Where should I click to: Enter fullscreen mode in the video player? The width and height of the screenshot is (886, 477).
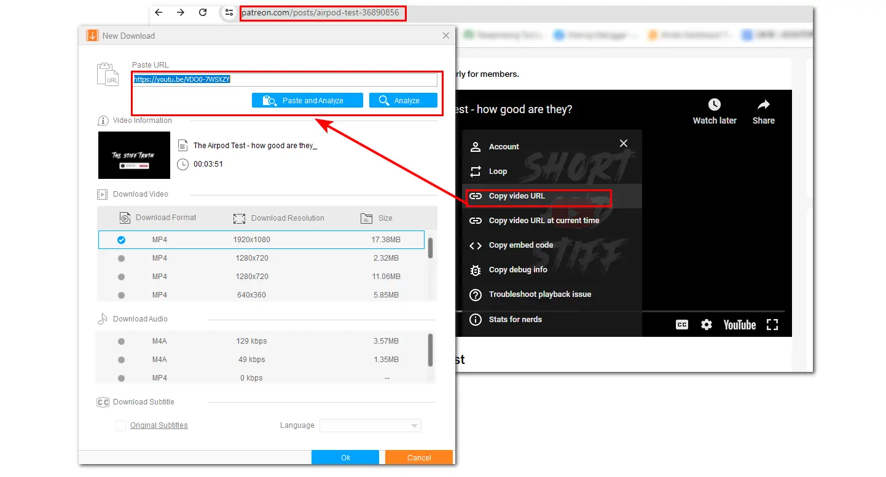click(772, 325)
